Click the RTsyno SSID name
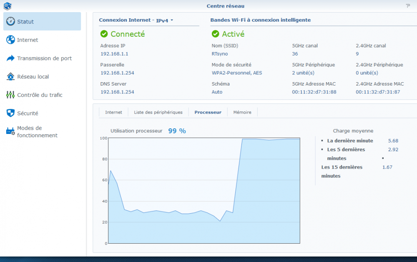 click(220, 54)
